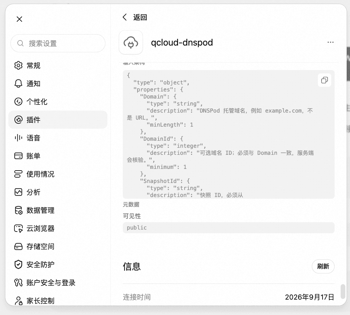Click the qcloud-dnspod plugin cloud icon

131,42
